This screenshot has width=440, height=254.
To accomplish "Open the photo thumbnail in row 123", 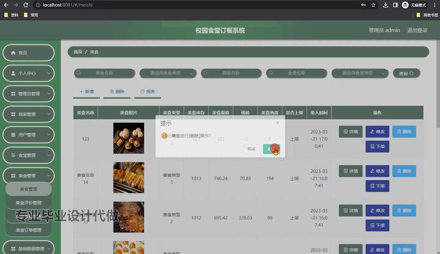I will click(x=129, y=138).
